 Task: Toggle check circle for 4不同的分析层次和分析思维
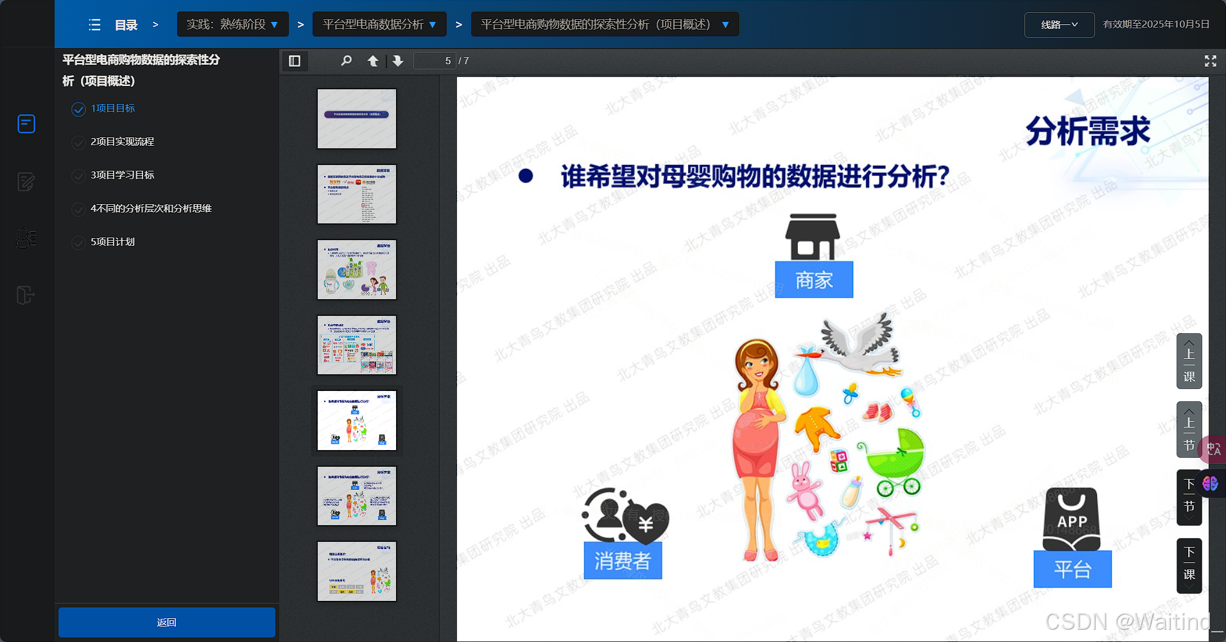[x=78, y=209]
